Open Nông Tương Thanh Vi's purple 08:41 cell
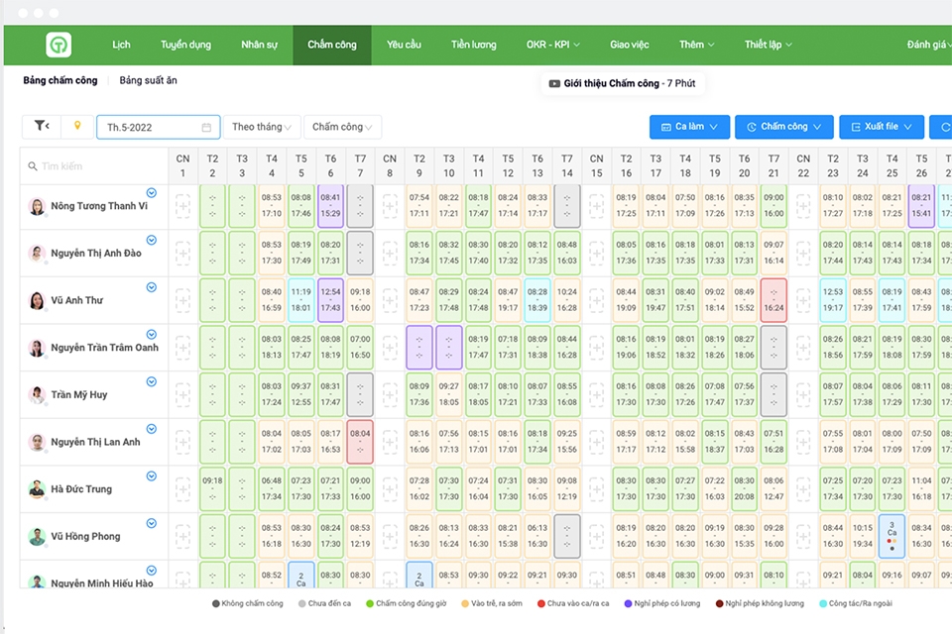Screen dimensions: 952x634 (331, 206)
